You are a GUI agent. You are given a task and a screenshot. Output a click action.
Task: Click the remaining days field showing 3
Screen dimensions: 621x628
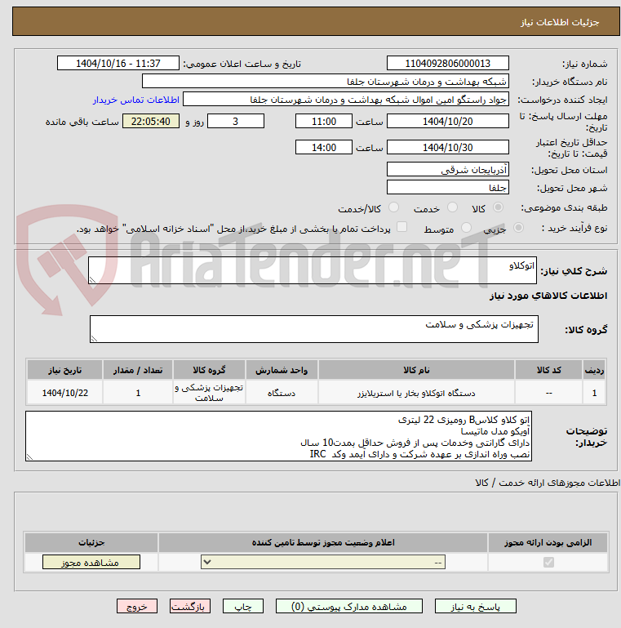pos(236,121)
